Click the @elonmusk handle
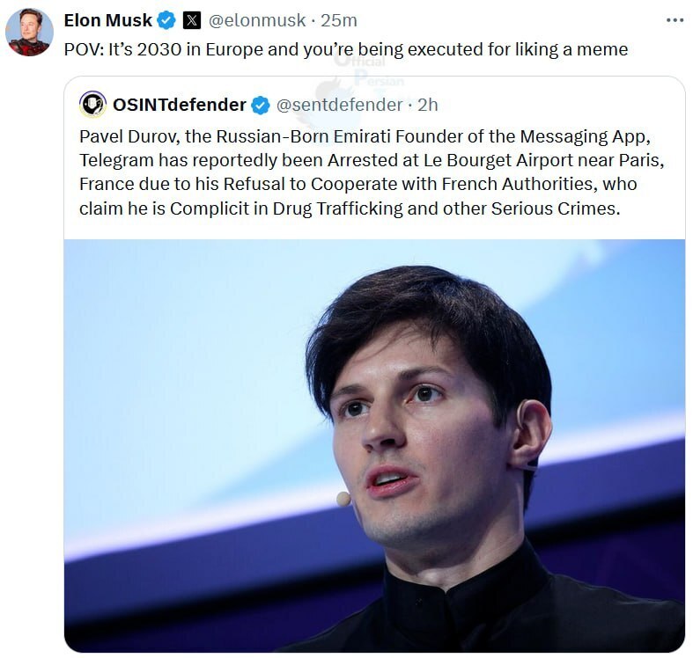693x658 pixels. pos(257,20)
